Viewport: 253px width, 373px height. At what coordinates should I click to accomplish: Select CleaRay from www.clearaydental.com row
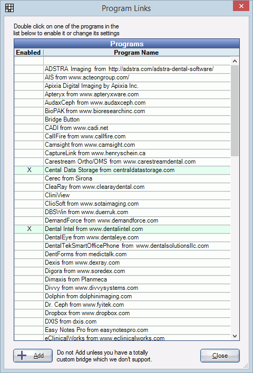122,187
